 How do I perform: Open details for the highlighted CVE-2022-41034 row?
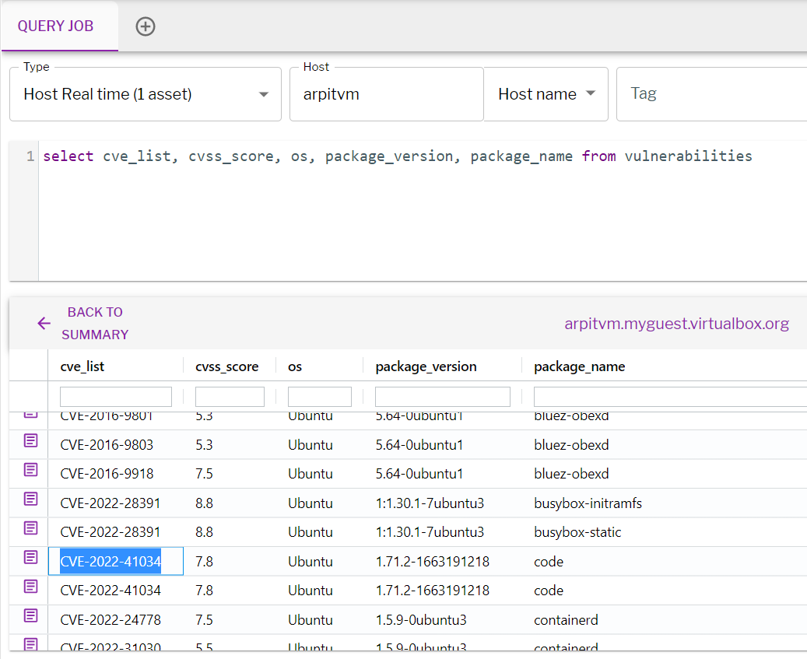tap(29, 557)
